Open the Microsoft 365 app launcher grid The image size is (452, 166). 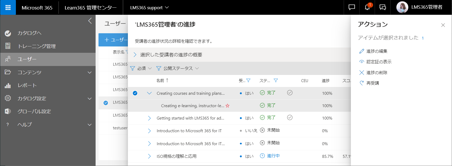click(8, 7)
